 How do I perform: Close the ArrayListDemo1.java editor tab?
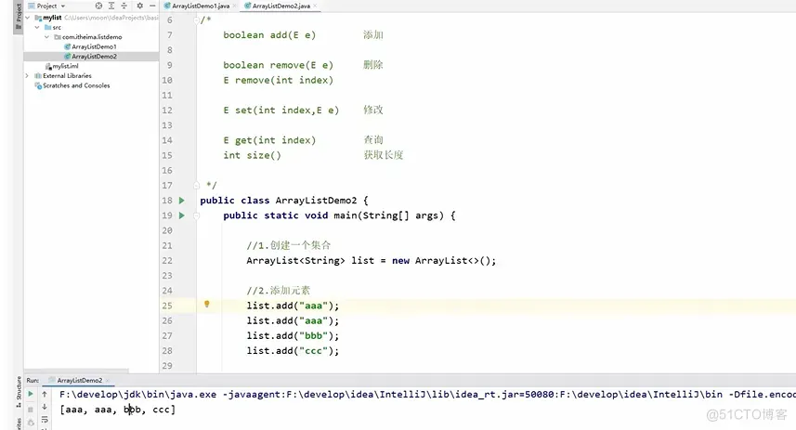tap(235, 7)
